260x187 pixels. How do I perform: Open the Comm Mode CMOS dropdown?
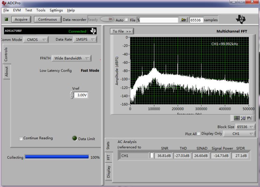pos(35,39)
